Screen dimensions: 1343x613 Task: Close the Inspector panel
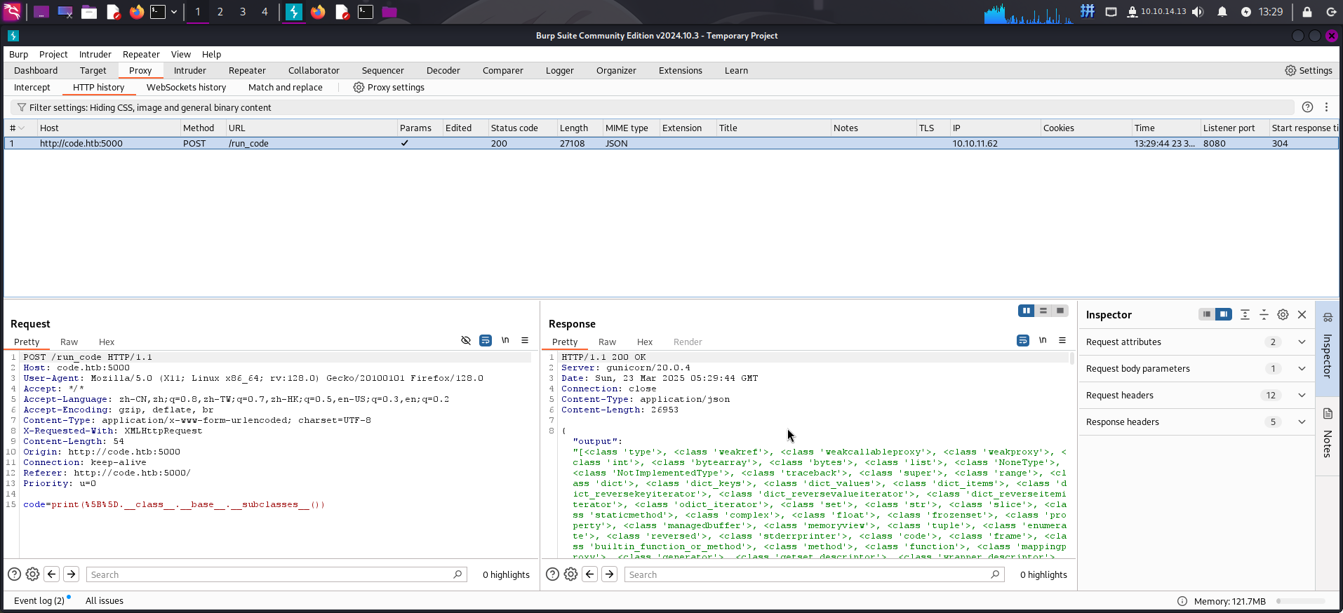[x=1302, y=314]
